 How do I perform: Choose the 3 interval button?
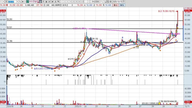pos(65,2)
